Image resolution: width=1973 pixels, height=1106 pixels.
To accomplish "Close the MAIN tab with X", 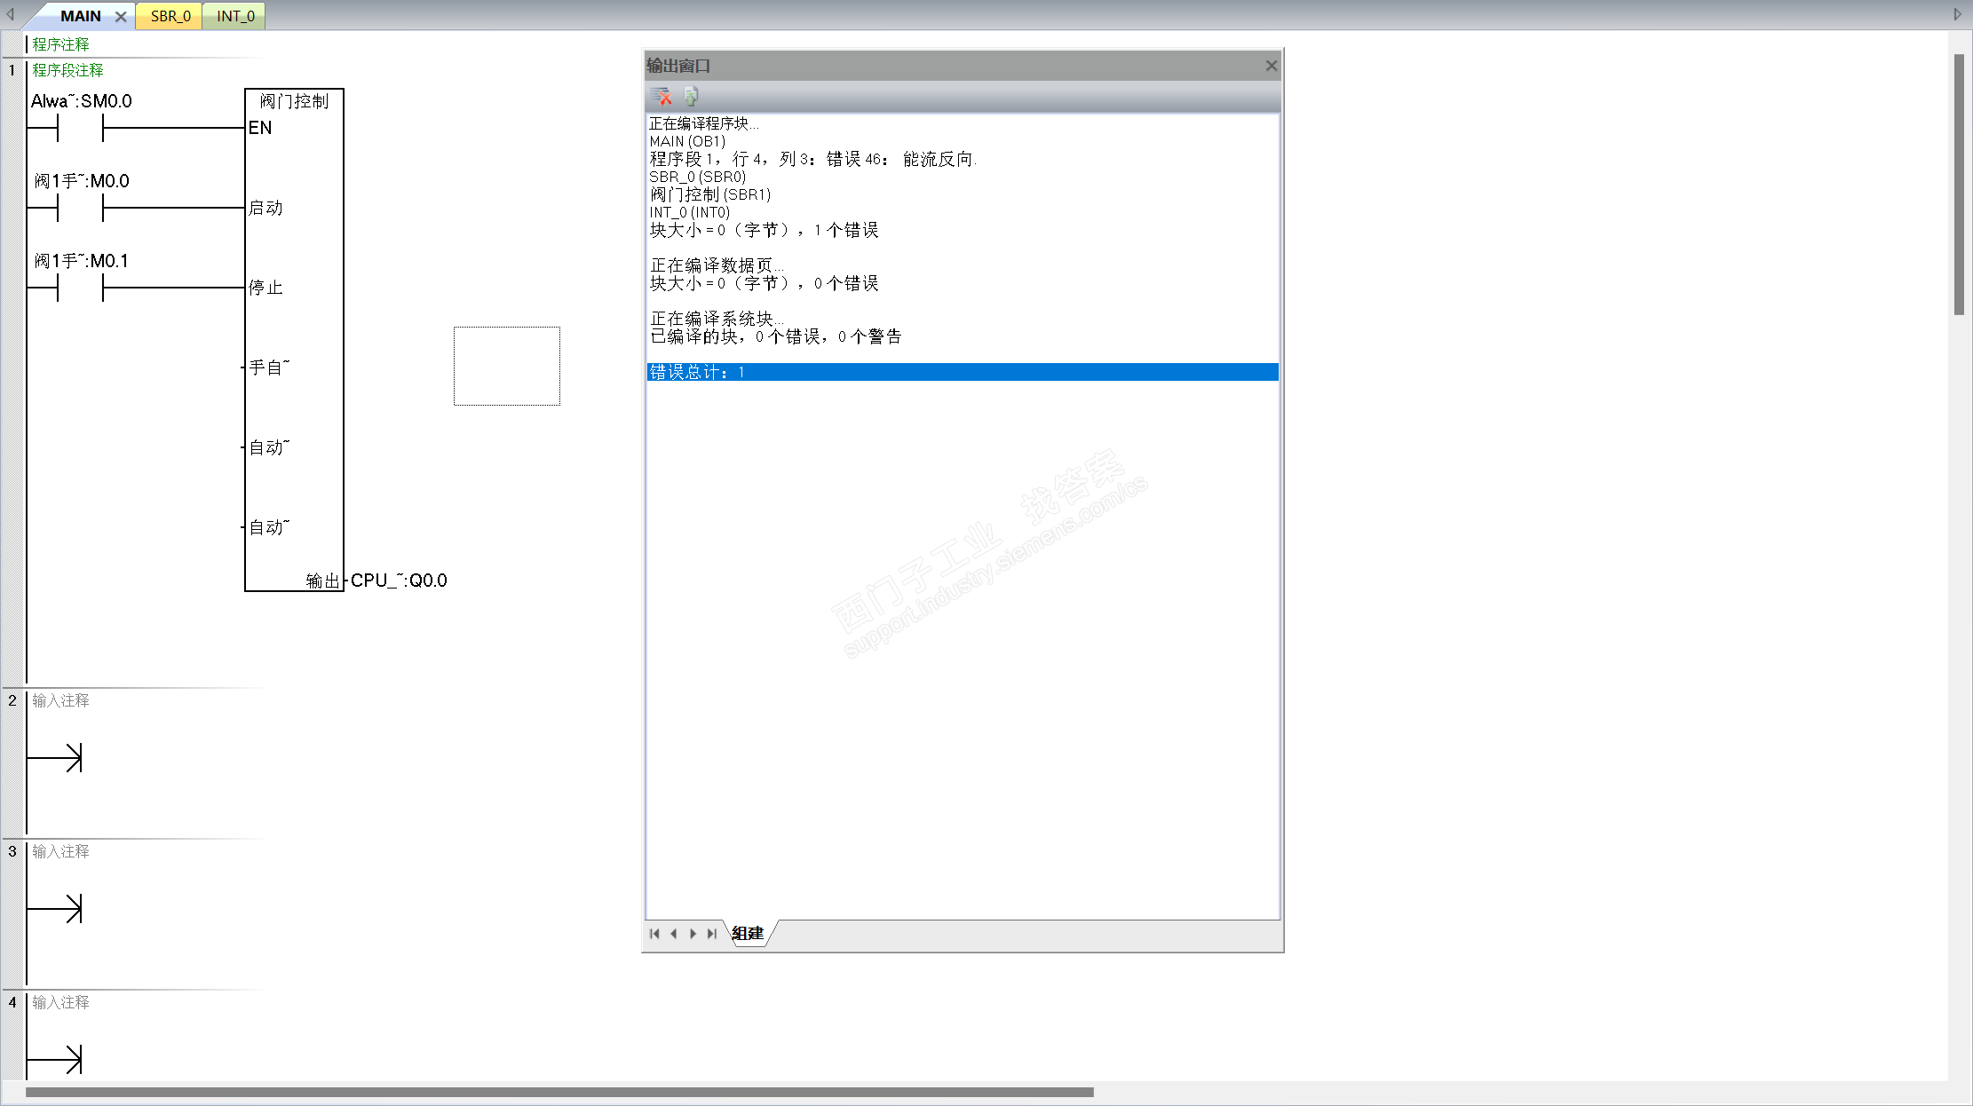I will coord(121,17).
